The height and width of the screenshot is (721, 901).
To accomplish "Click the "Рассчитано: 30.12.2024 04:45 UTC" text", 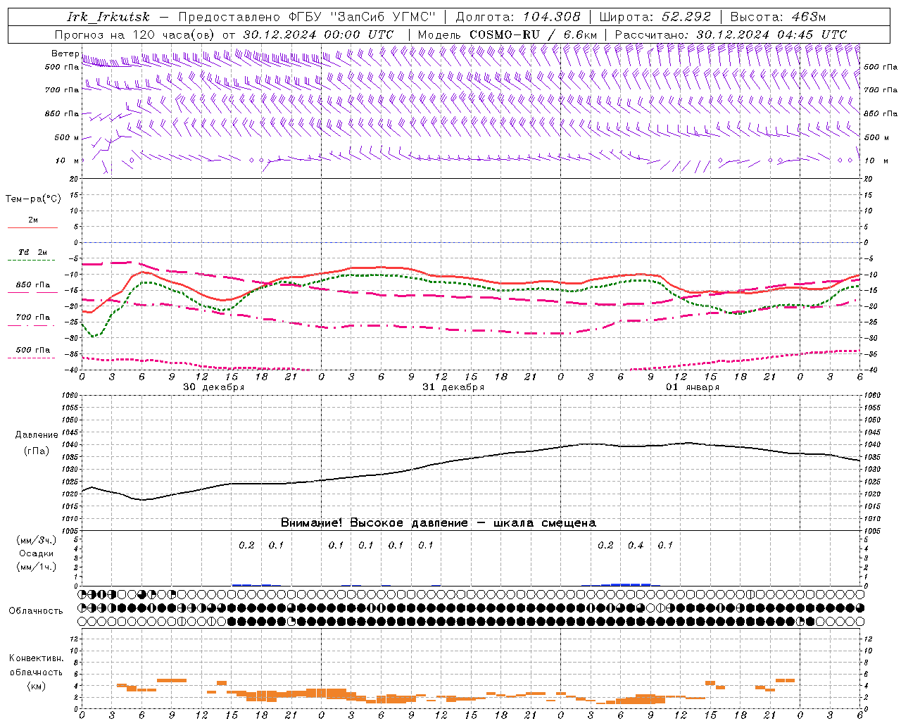I will coord(731,35).
